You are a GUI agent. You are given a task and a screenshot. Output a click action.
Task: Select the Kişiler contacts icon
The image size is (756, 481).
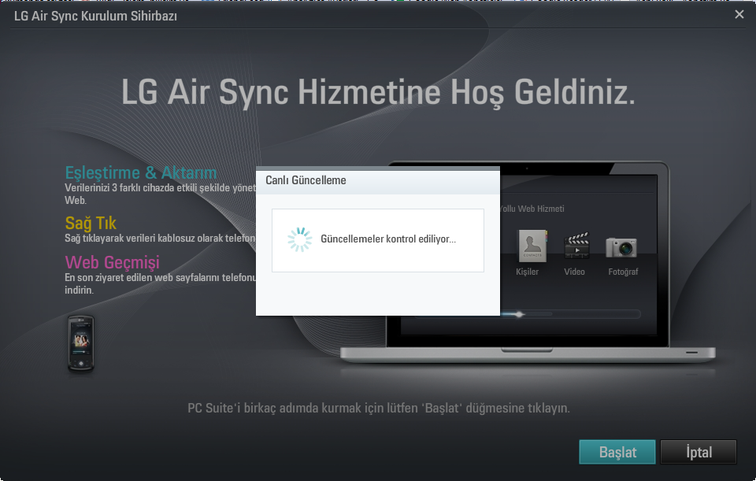[532, 246]
